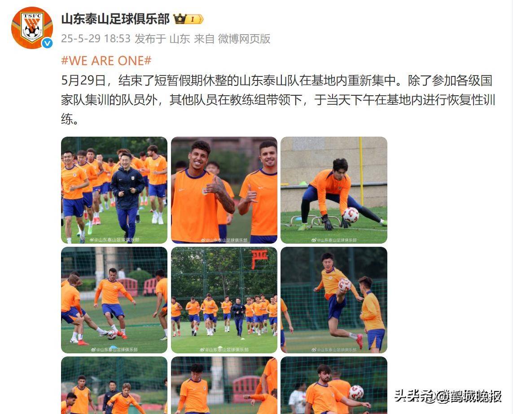The height and width of the screenshot is (414, 513).
Task: Open photo of goalkeeper catching the ball
Action: pyautogui.click(x=334, y=190)
